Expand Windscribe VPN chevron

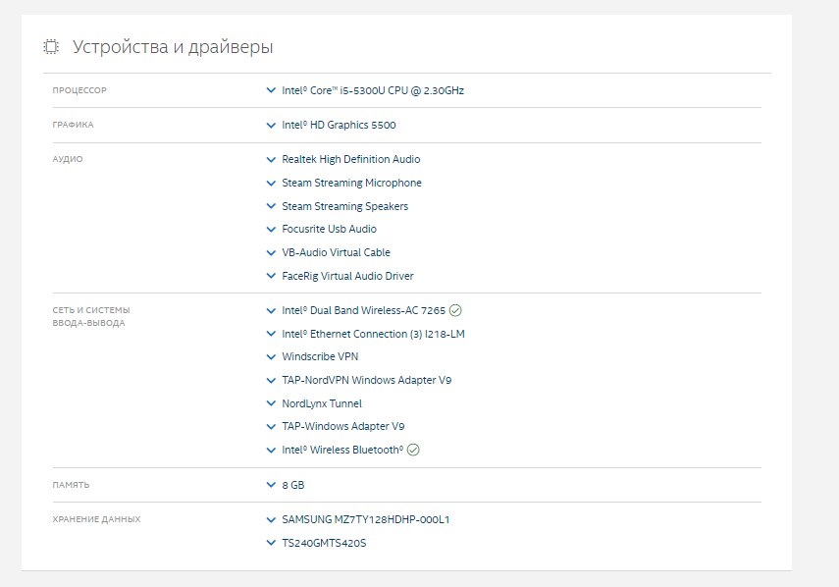click(271, 356)
